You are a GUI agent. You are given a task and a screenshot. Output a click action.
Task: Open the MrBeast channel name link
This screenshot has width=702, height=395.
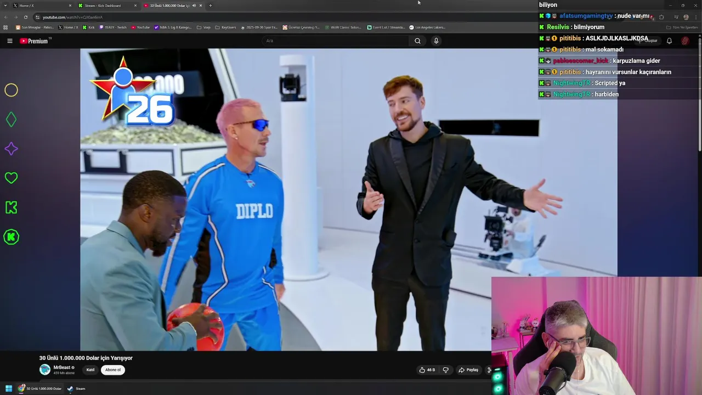(x=62, y=368)
